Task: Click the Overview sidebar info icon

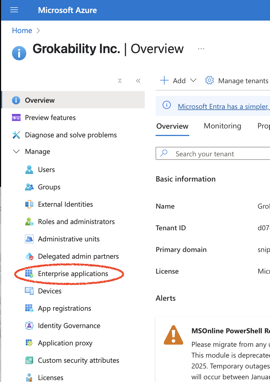Action: point(16,100)
